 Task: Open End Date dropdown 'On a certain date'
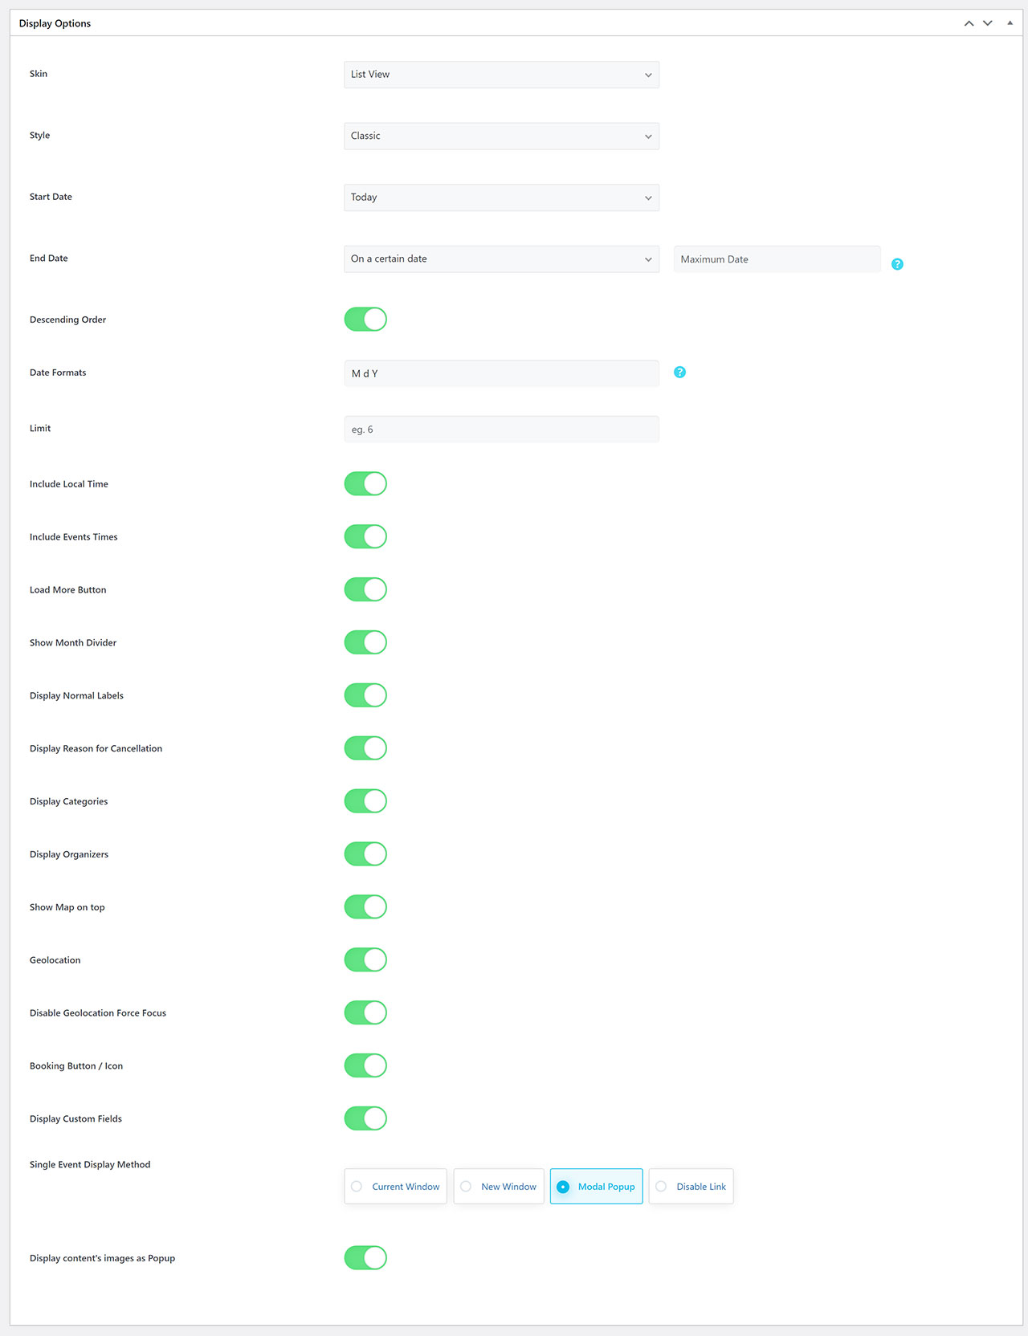click(x=501, y=259)
